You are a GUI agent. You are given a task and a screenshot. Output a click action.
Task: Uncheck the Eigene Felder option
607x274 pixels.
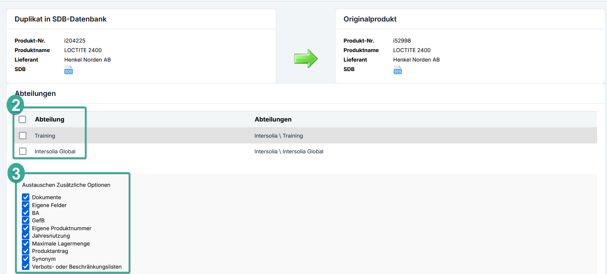click(26, 205)
